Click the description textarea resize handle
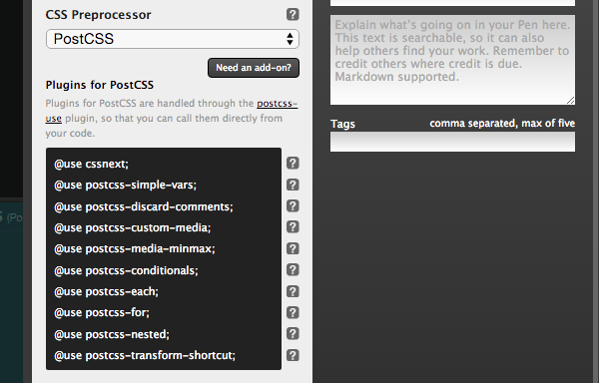 click(571, 101)
